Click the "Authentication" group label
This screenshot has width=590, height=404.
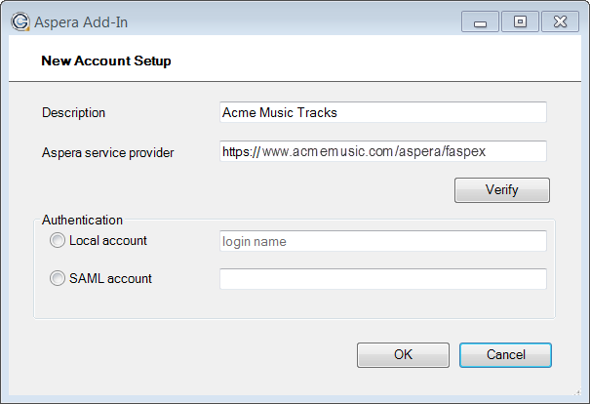point(82,220)
